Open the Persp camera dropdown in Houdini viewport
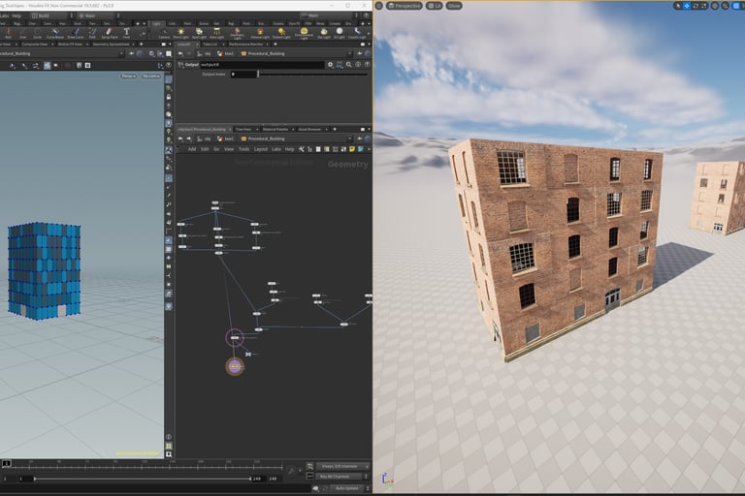Viewport: 745px width, 496px height. coord(128,76)
